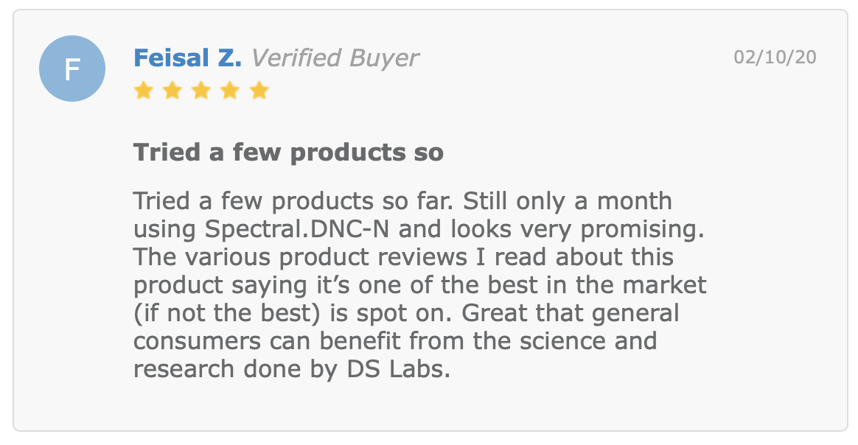Click the bold review title heading
Screen dimensions: 858x445
tap(288, 152)
